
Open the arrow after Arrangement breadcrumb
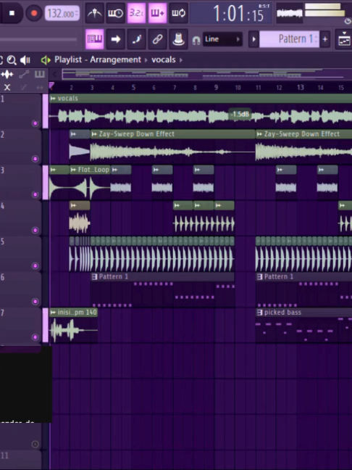coord(146,60)
